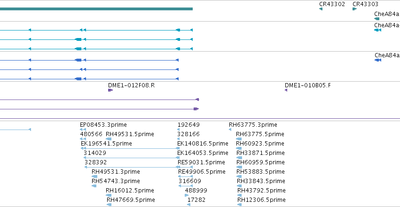400x207 pixels.
Task: Click the blue glyph under RH16012.5prime
Action: pyautogui.click(x=109, y=195)
